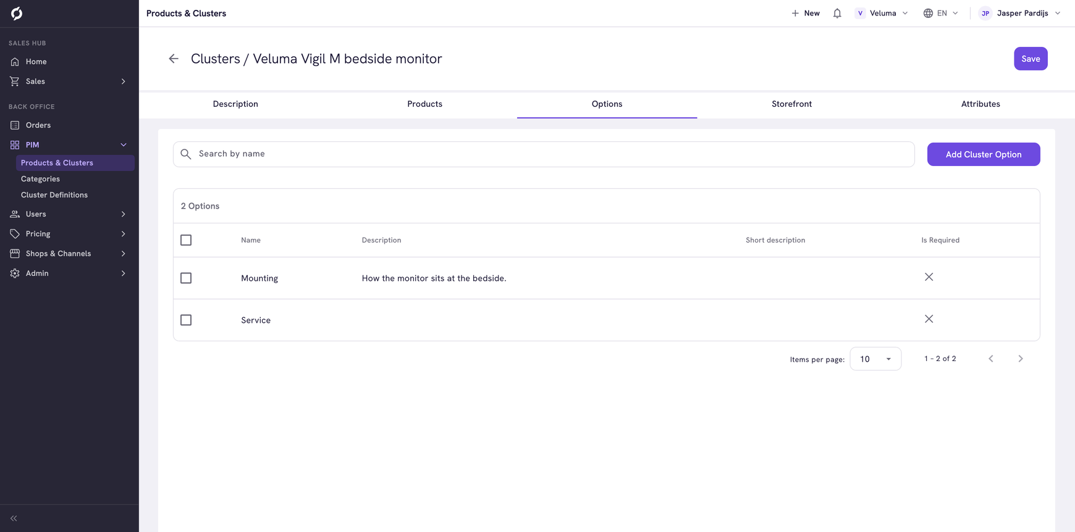The image size is (1075, 532).
Task: Click the PIM grid icon
Action: pos(15,145)
